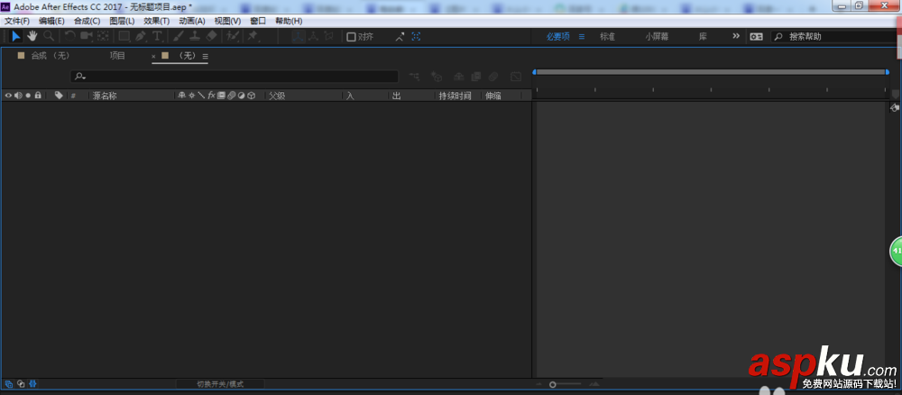Select the Pen tool
Image resolution: width=902 pixels, height=395 pixels.
click(141, 36)
